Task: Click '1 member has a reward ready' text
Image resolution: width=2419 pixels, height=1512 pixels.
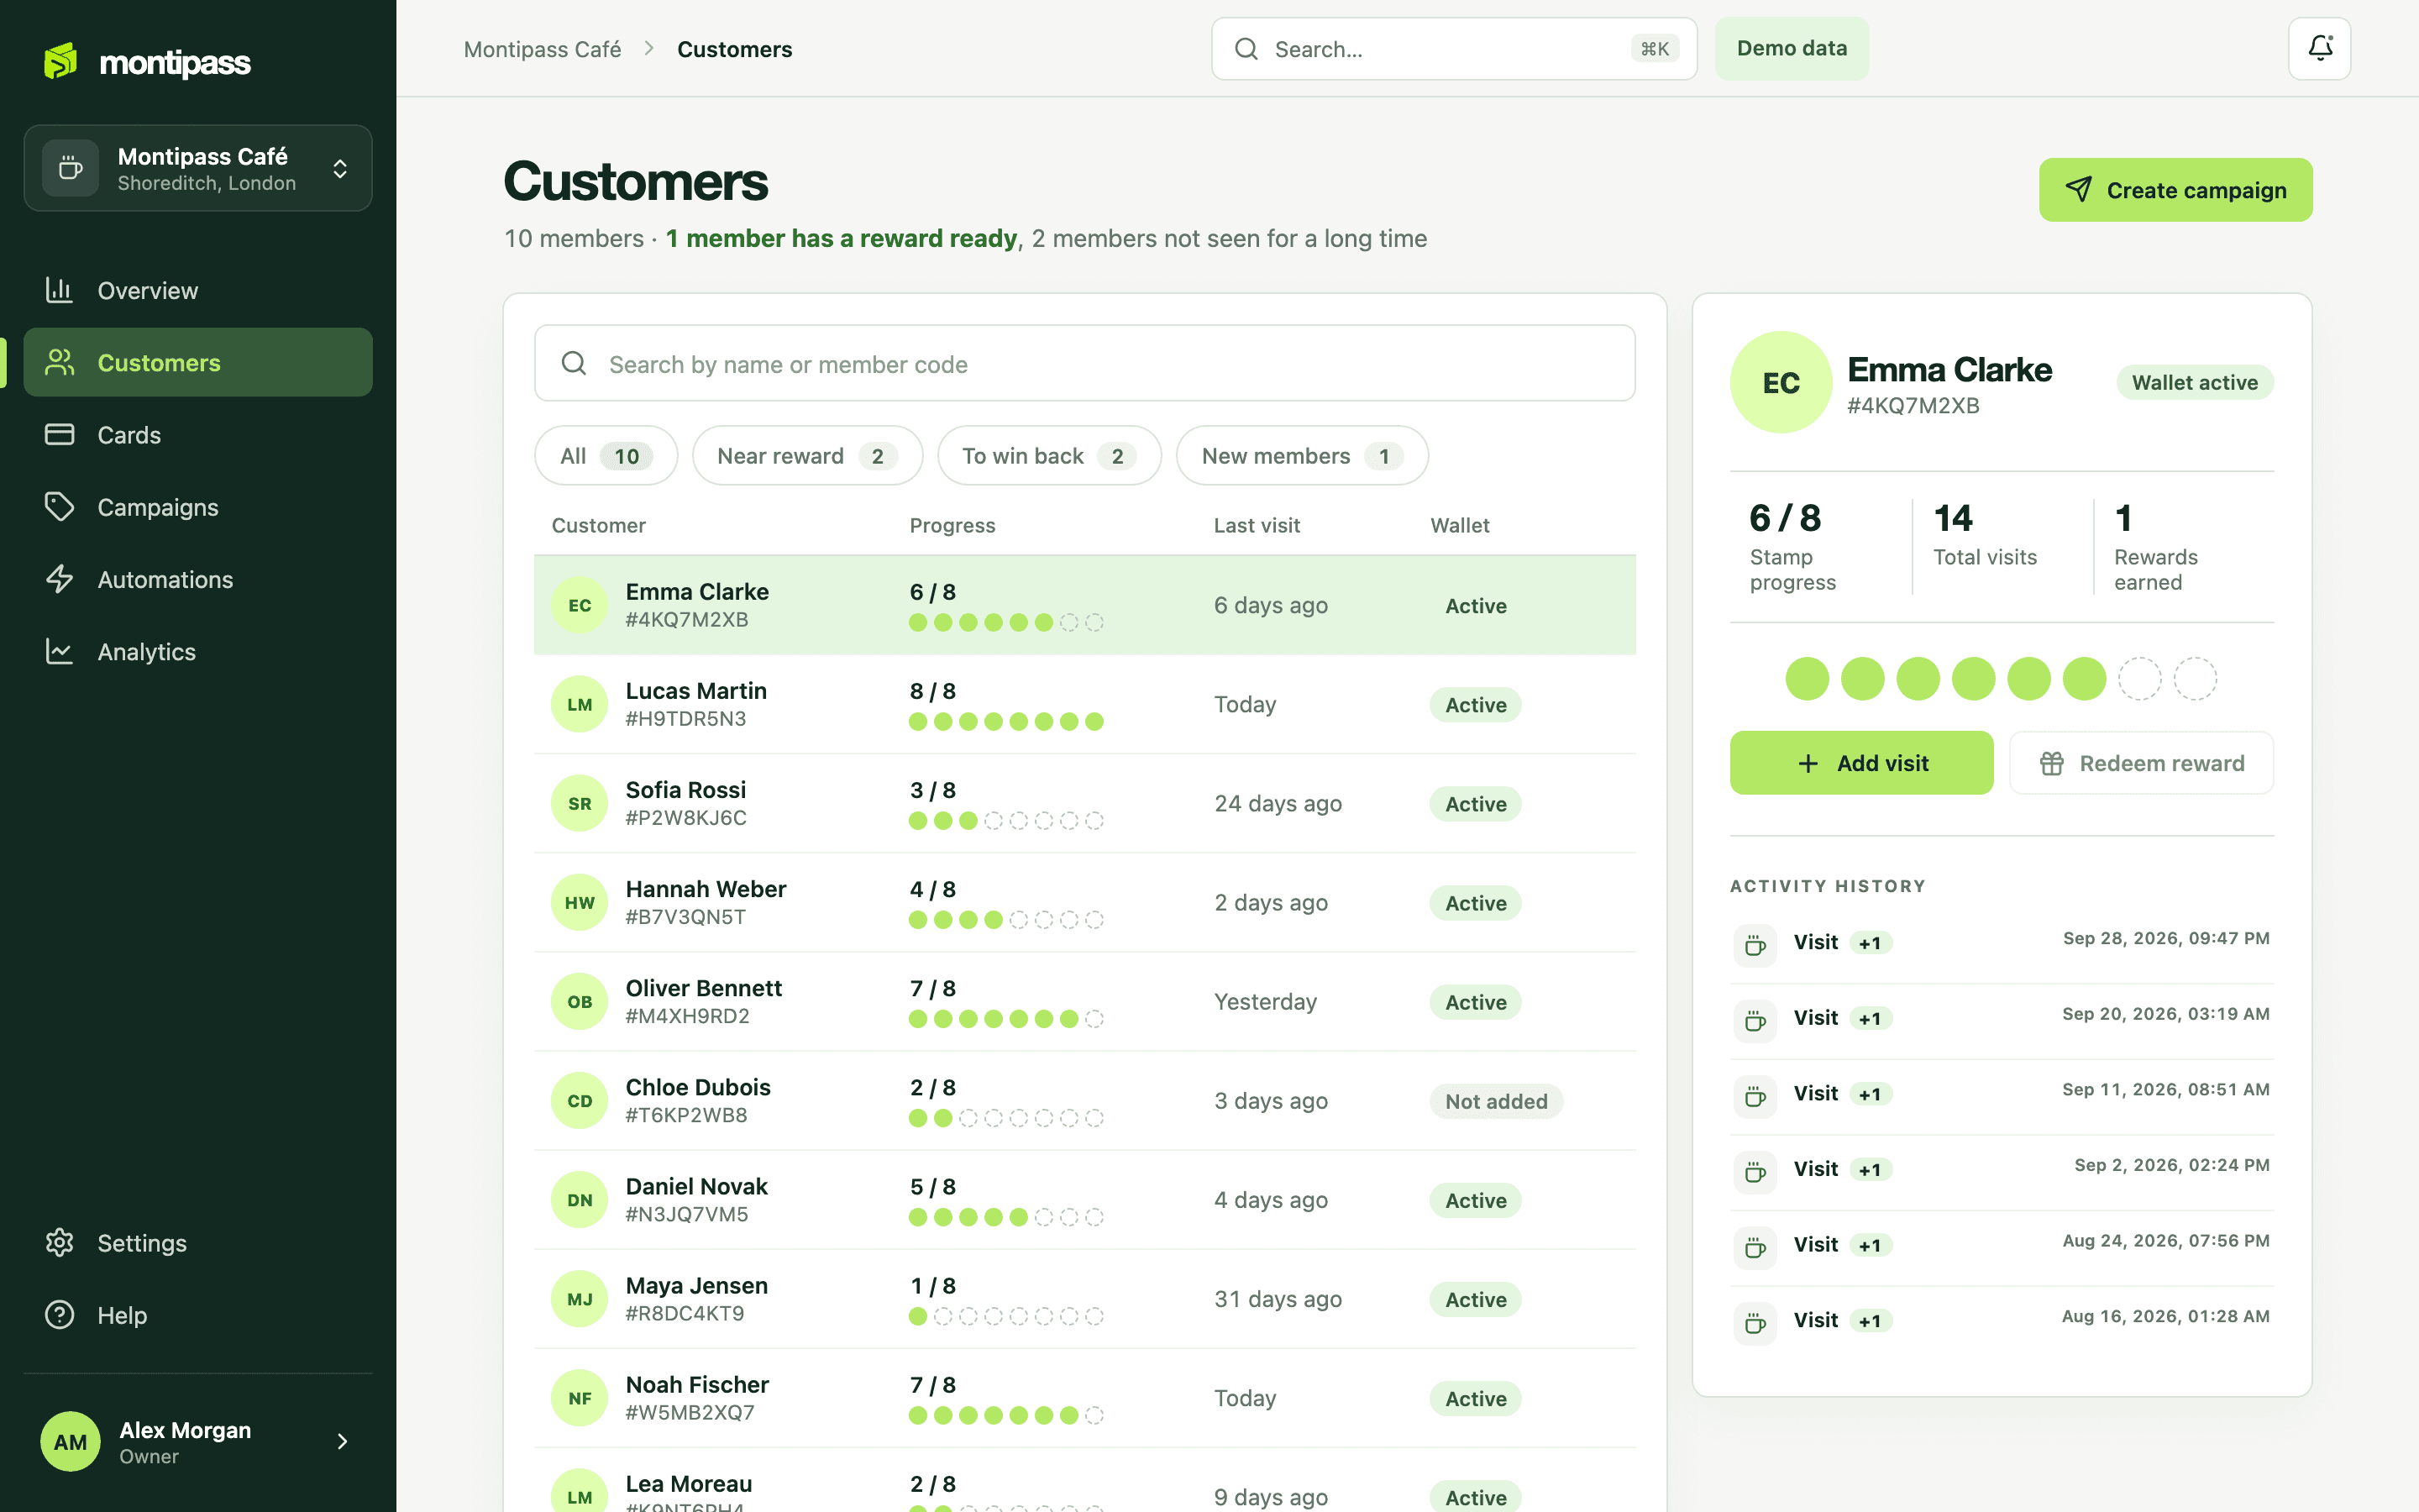Action: coord(841,238)
